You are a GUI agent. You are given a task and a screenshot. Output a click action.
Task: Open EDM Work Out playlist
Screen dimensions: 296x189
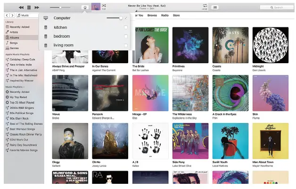pos(19,140)
